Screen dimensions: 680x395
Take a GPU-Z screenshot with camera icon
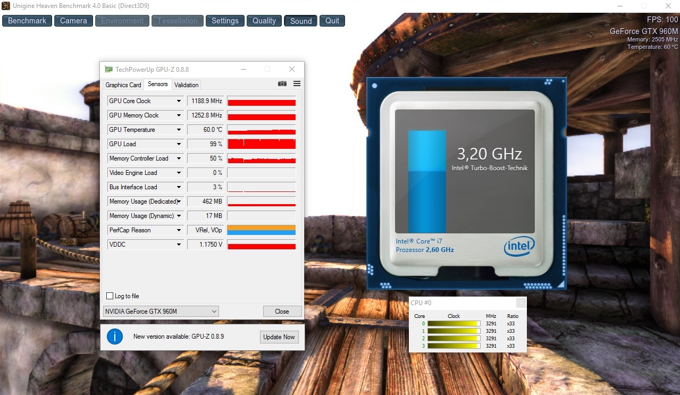282,84
